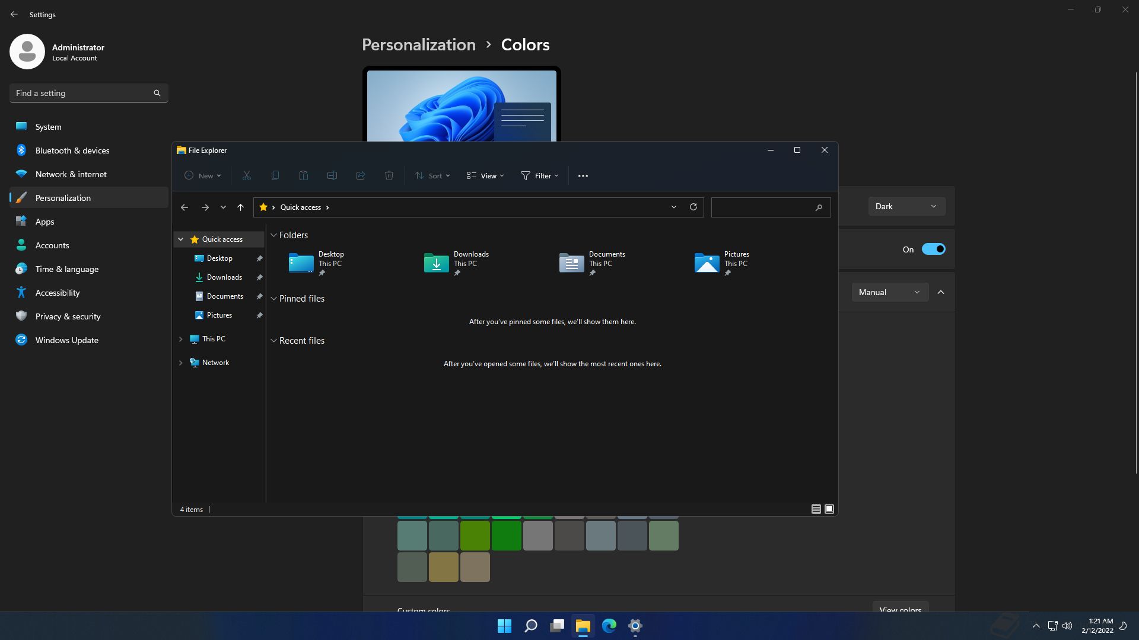This screenshot has width=1139, height=640.
Task: Open the See more ellipsis menu
Action: point(583,175)
